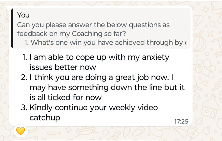Click empty bubble space right of "catchup"
222x141 pixels.
[112, 118]
